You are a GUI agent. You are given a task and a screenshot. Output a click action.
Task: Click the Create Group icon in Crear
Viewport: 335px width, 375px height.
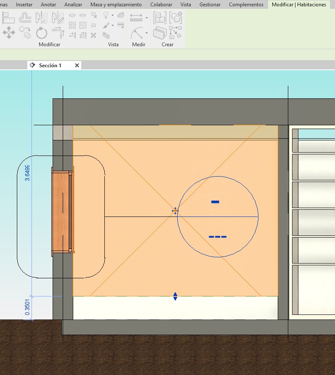(160, 18)
